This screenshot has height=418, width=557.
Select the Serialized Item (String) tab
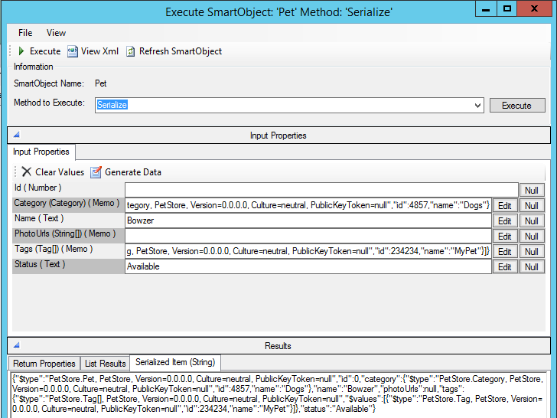[175, 363]
